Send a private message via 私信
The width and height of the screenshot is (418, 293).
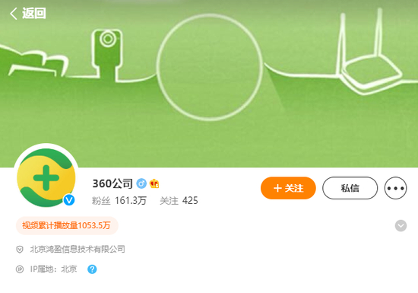(x=350, y=188)
